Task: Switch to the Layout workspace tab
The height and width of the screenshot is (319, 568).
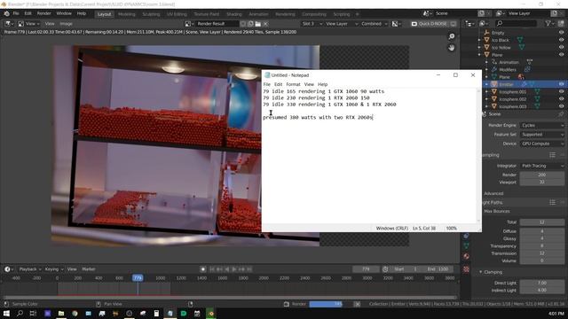Action: click(x=104, y=14)
